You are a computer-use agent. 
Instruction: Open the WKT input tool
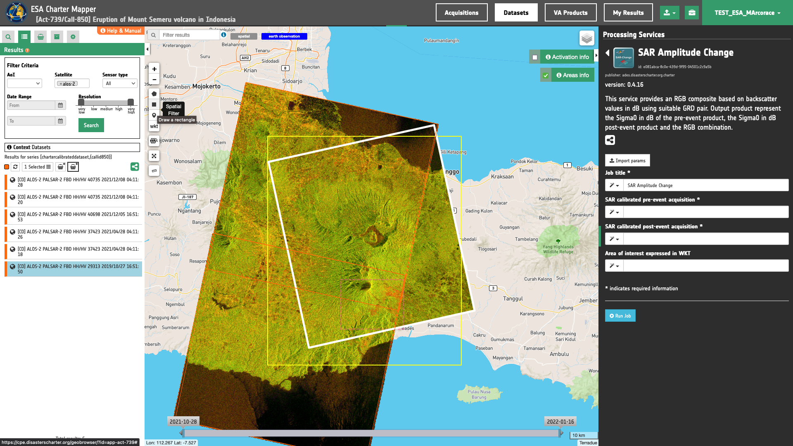[154, 126]
